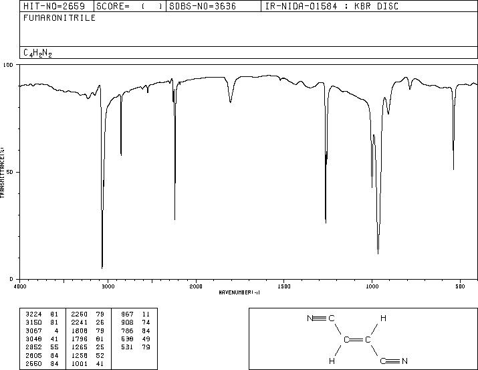Click the 4000 label on the wavenumber axis
The width and height of the screenshot is (478, 370).
(x=20, y=286)
